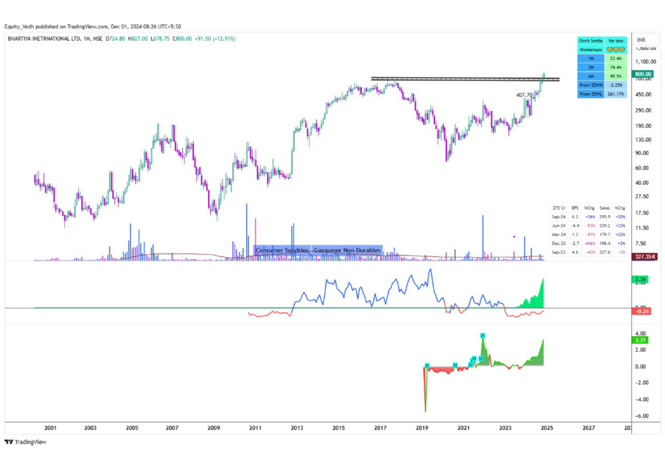Image resolution: width=665 pixels, height=470 pixels.
Task: Click the 'H' marker atop the 2022 indicator peak
Action: (x=483, y=336)
